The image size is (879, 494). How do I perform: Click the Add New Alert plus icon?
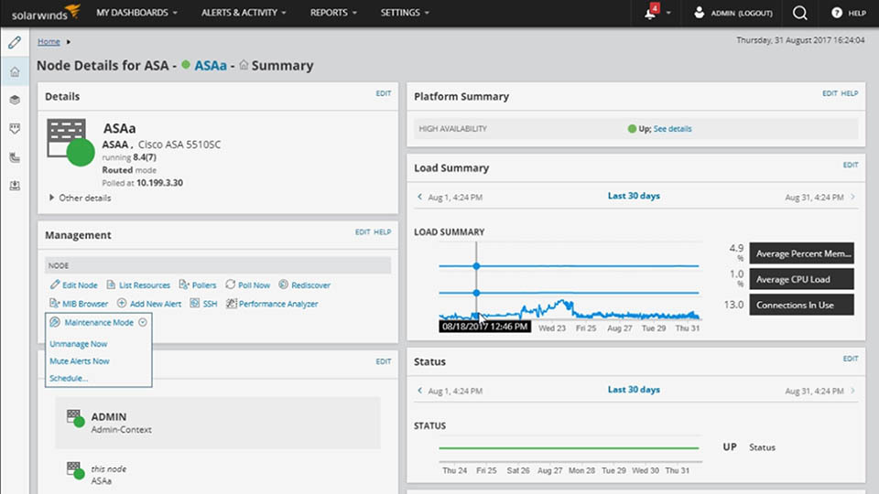[x=122, y=303]
